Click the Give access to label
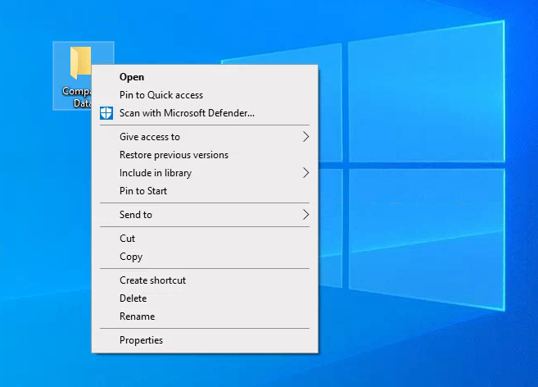This screenshot has height=387, width=538. [150, 137]
